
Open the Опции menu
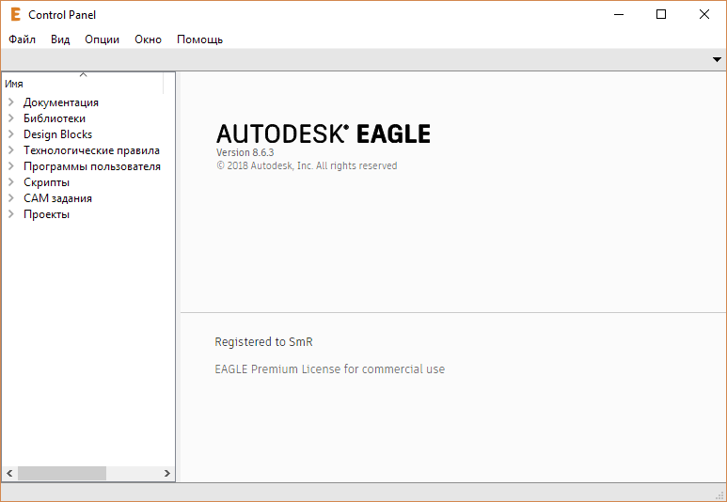click(x=102, y=39)
